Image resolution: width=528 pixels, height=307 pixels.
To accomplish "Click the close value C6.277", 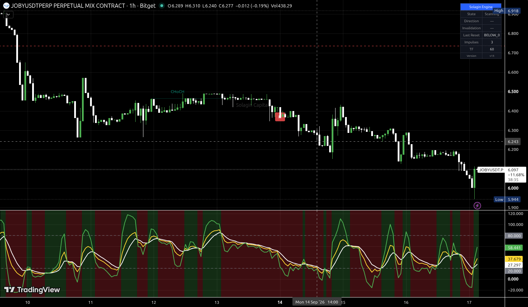I will click(x=226, y=6).
